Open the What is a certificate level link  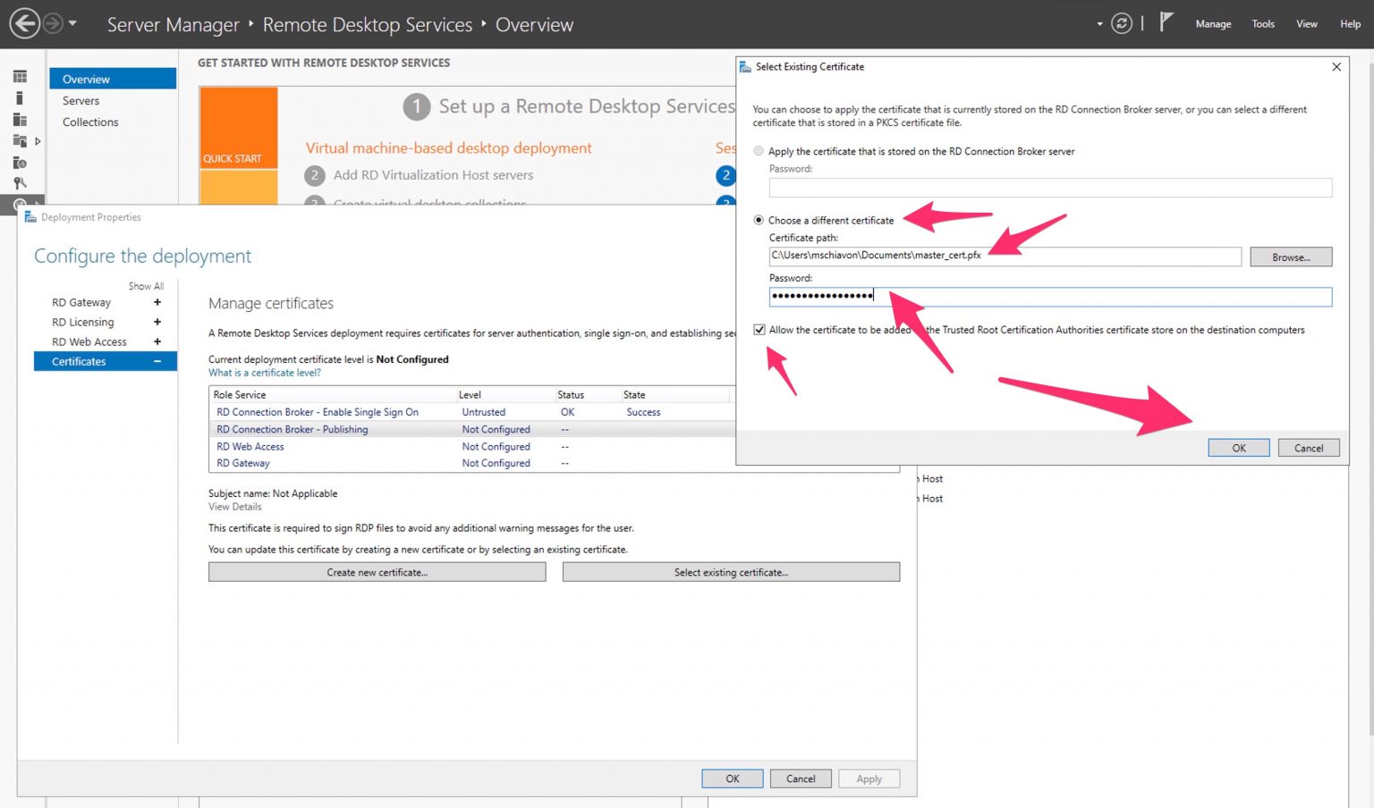click(264, 373)
